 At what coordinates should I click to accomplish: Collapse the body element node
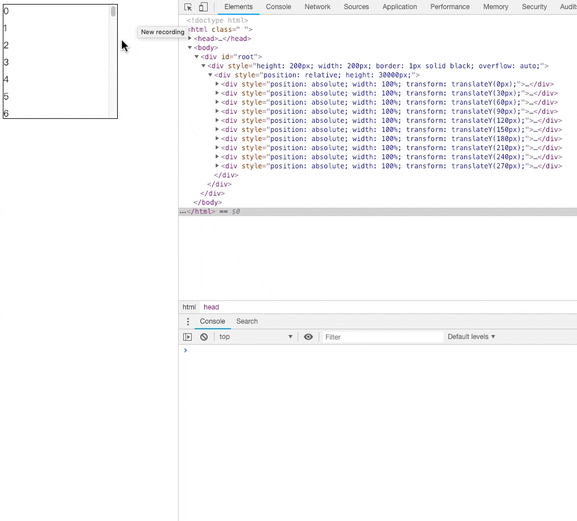click(x=190, y=48)
